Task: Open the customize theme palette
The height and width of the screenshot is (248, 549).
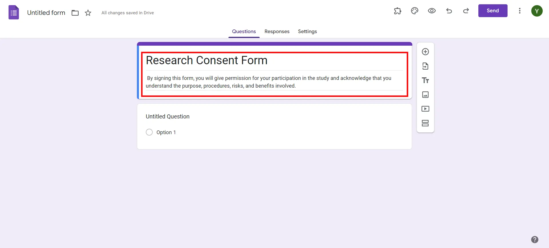Action: tap(414, 11)
